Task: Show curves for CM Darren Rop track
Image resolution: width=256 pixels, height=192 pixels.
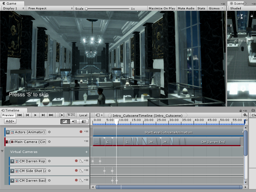Action: 81,161
